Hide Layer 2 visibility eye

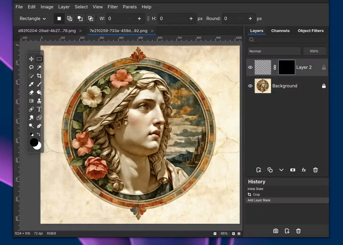click(x=250, y=67)
